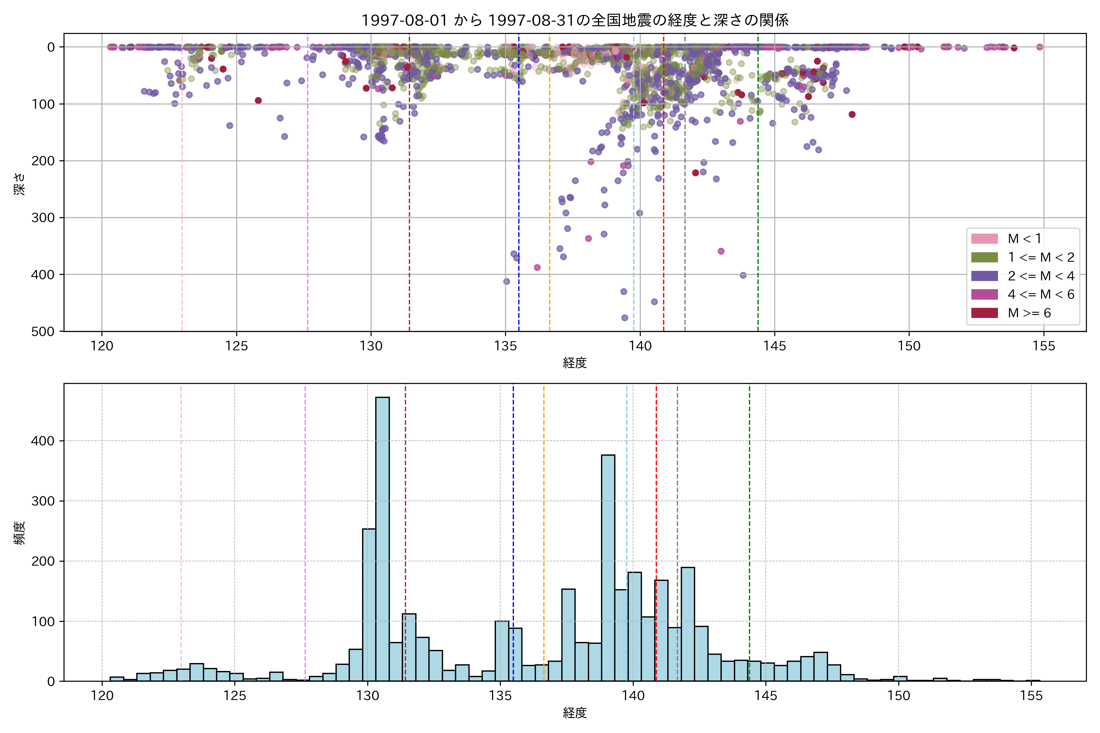Viewport: 1100px width, 733px height.
Task: Click the 400 frequency tick label on the histogram
Action: (42, 441)
